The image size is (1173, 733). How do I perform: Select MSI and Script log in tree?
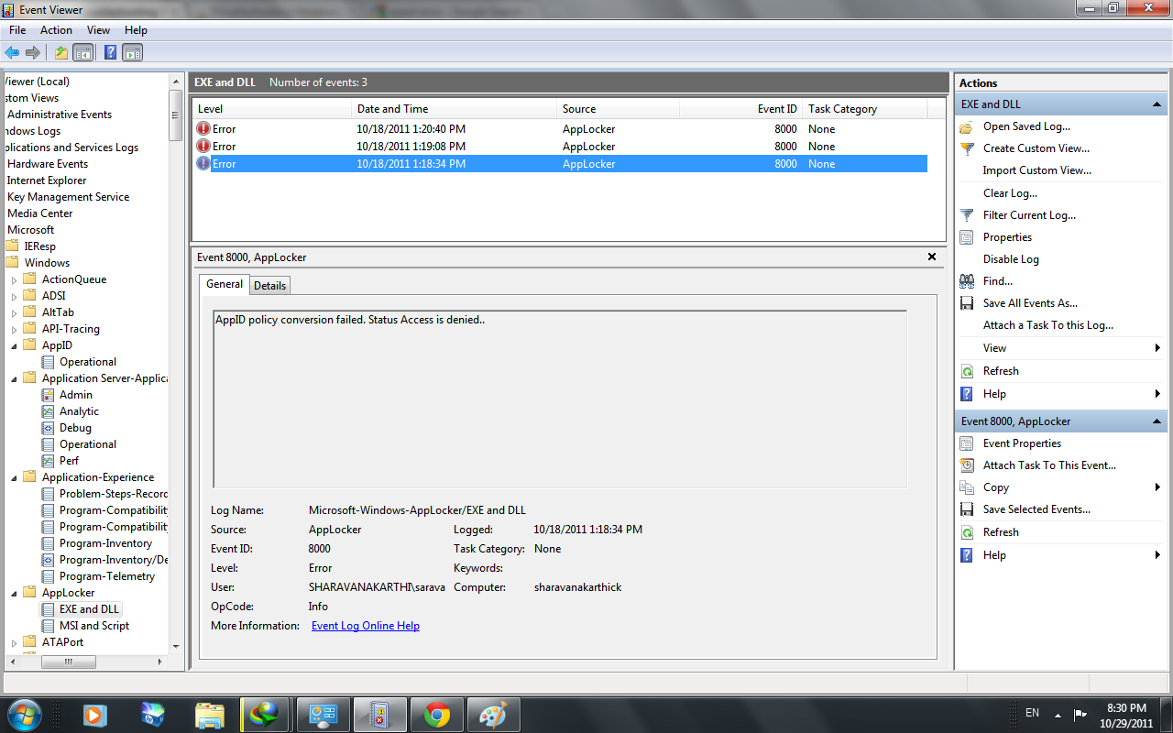(x=94, y=626)
